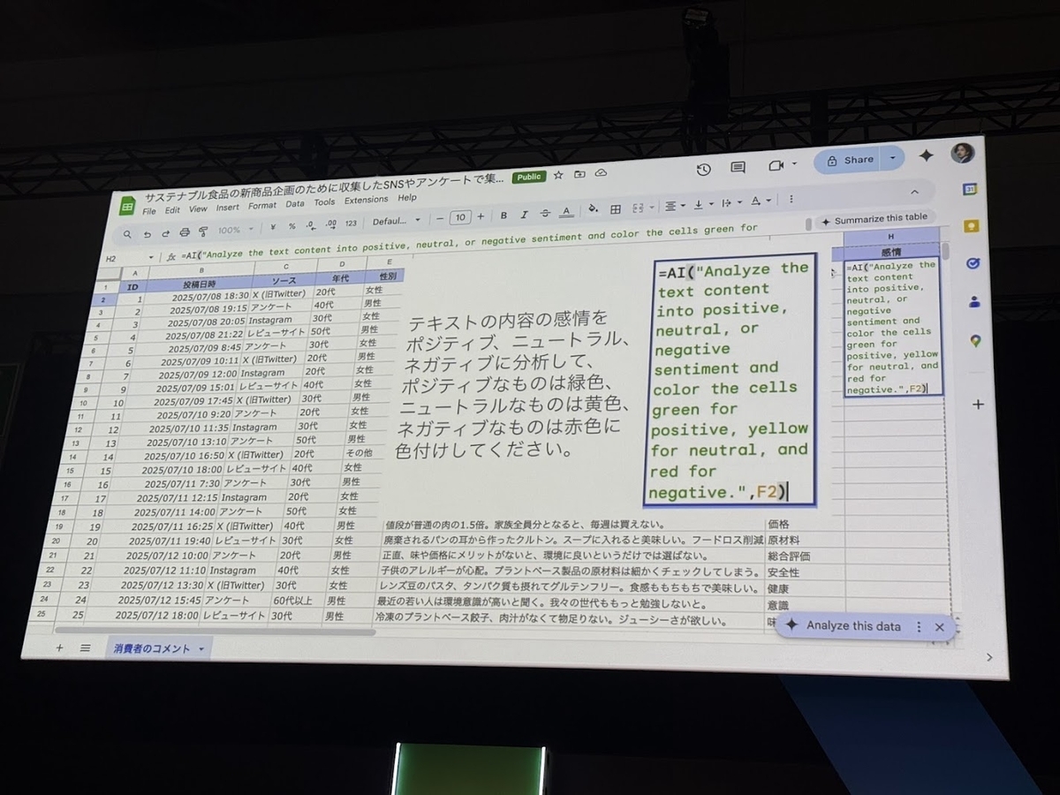Viewport: 1060px width, 795px height.
Task: Undo the last action
Action: [148, 234]
